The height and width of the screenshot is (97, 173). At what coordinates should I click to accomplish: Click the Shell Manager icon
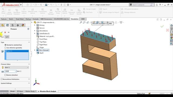[51, 12]
